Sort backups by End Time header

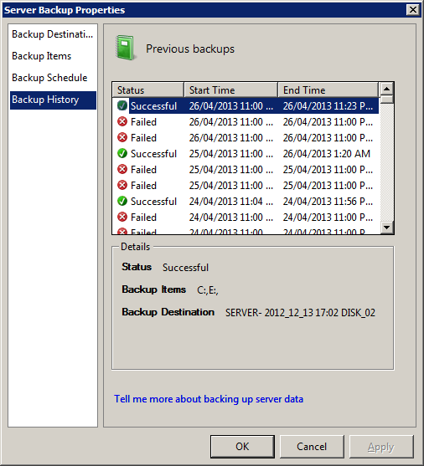[x=328, y=90]
